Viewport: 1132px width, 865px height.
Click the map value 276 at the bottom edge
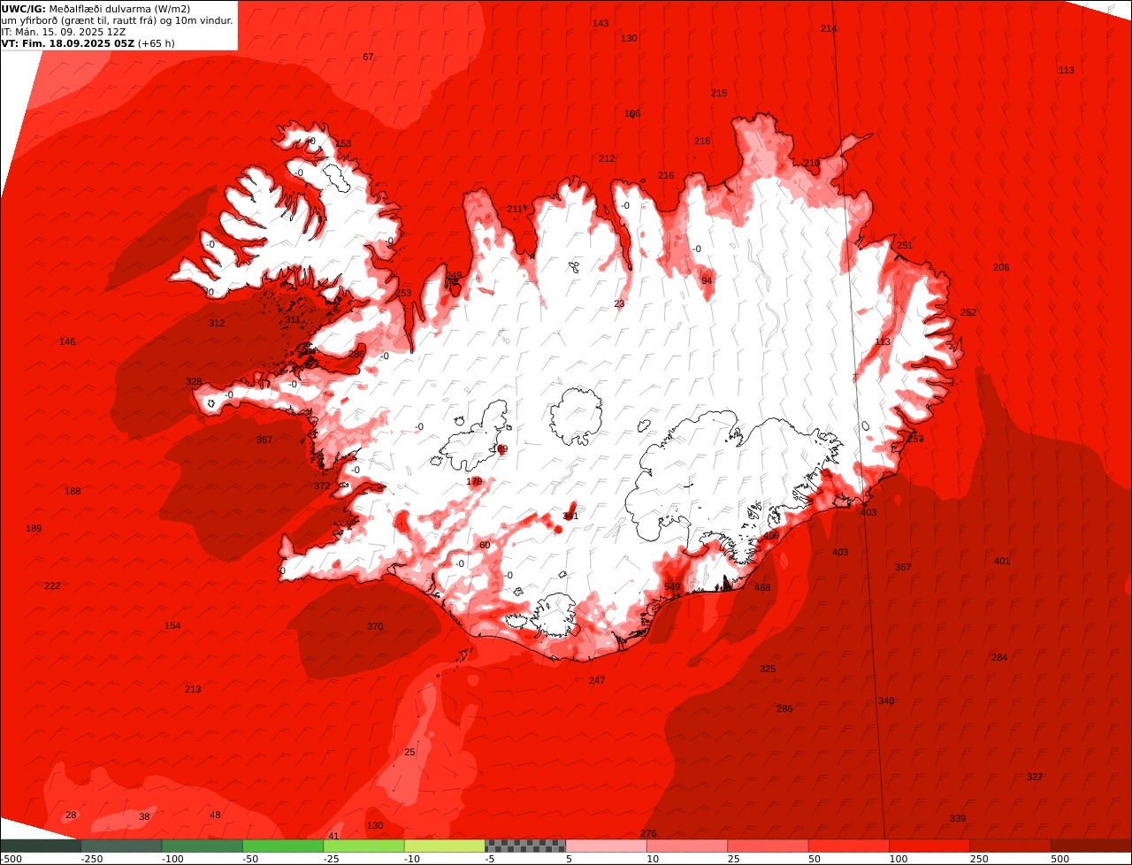click(x=648, y=834)
